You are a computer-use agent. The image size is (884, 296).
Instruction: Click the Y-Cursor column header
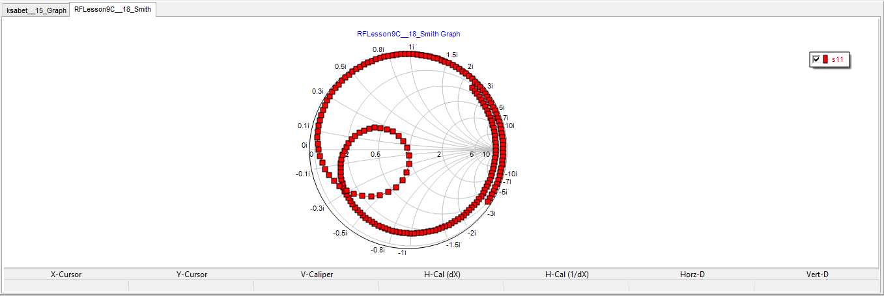tap(192, 275)
